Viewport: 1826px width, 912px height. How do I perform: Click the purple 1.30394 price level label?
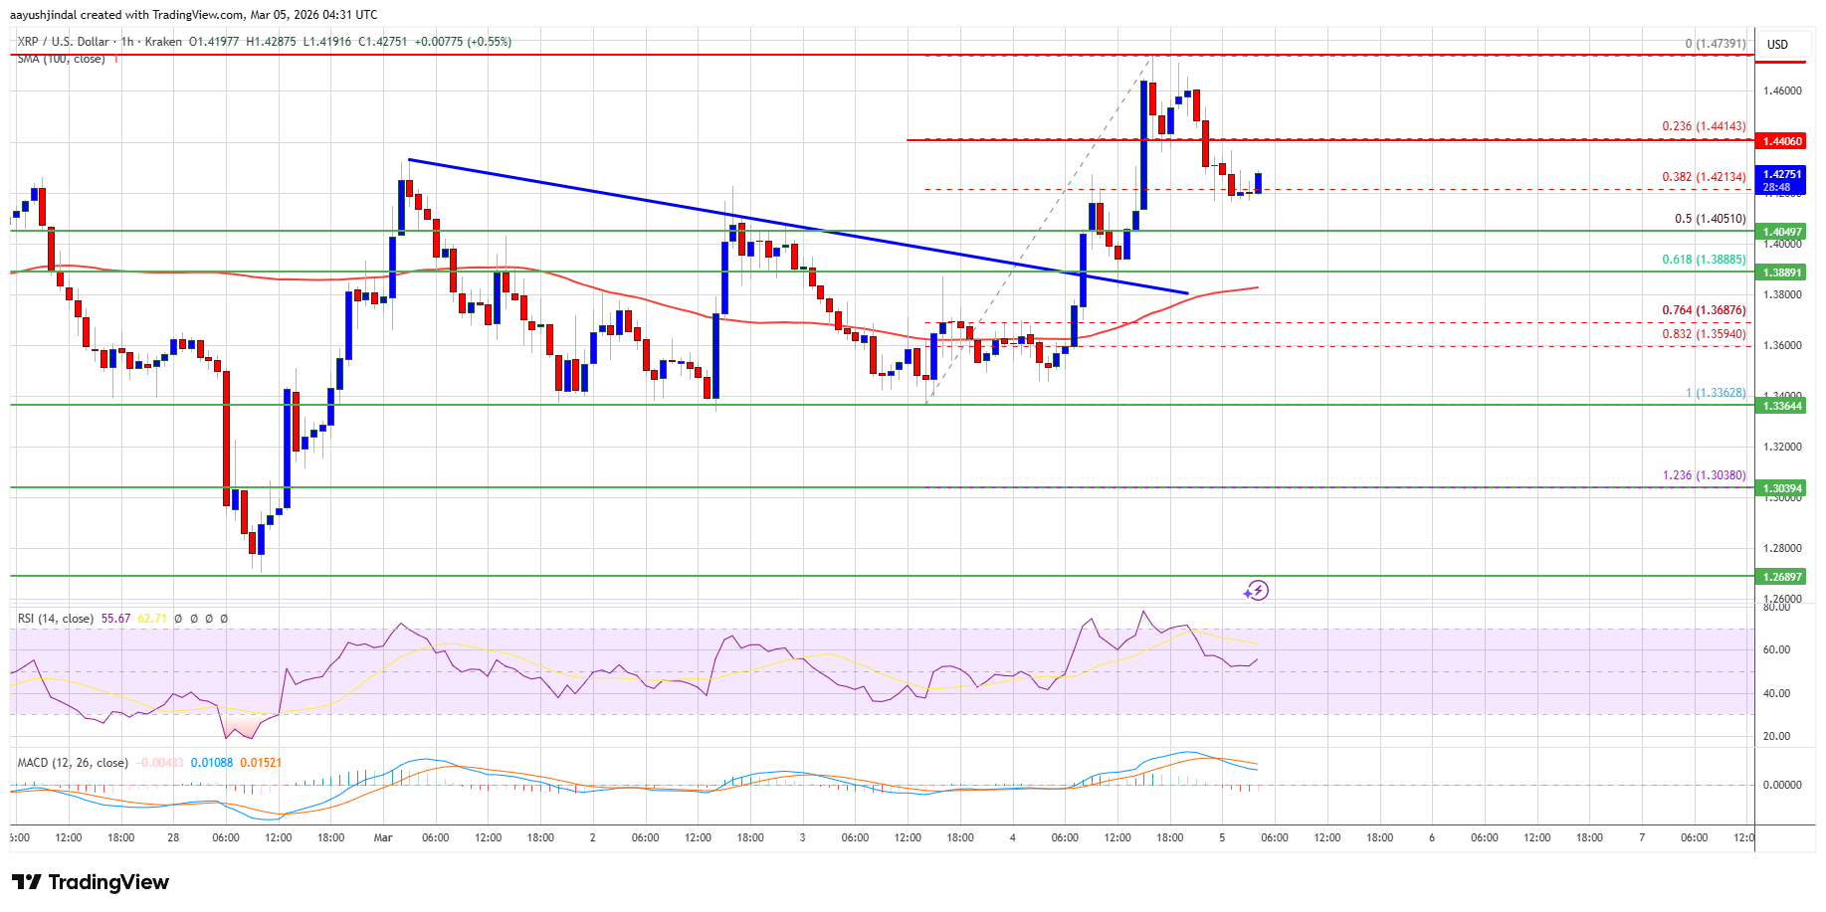[x=1782, y=488]
